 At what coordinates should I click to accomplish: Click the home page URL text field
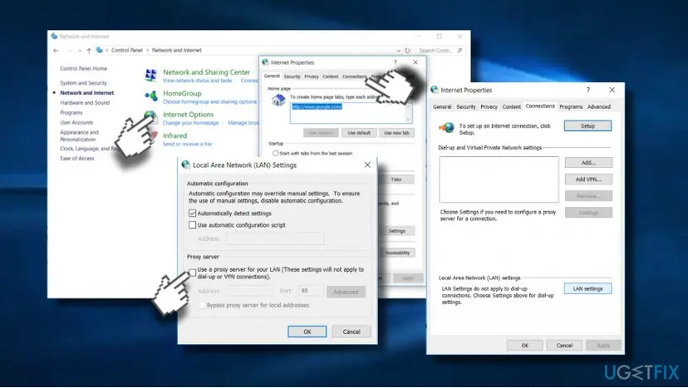pos(351,113)
